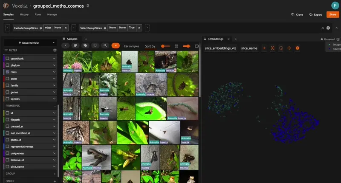
Task: Click the color scheme palette icon
Action: [75, 45]
